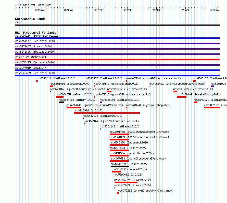
Task: Click nsv4061611 (gnomADStructuralVariants) label
Action: pos(95,105)
